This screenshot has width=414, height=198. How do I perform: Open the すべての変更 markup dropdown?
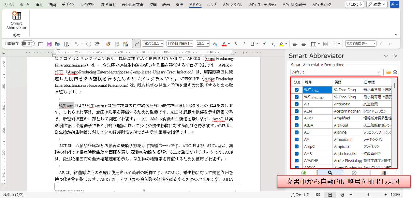(x=360, y=44)
